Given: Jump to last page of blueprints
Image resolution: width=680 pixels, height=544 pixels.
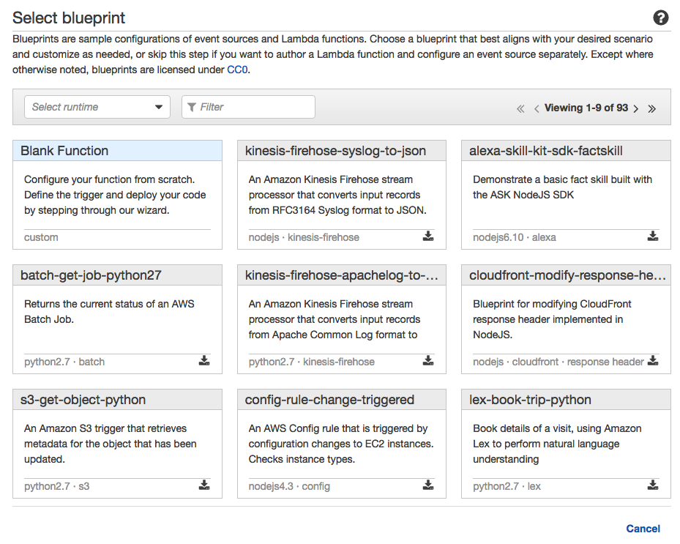Looking at the screenshot, I should coord(651,108).
